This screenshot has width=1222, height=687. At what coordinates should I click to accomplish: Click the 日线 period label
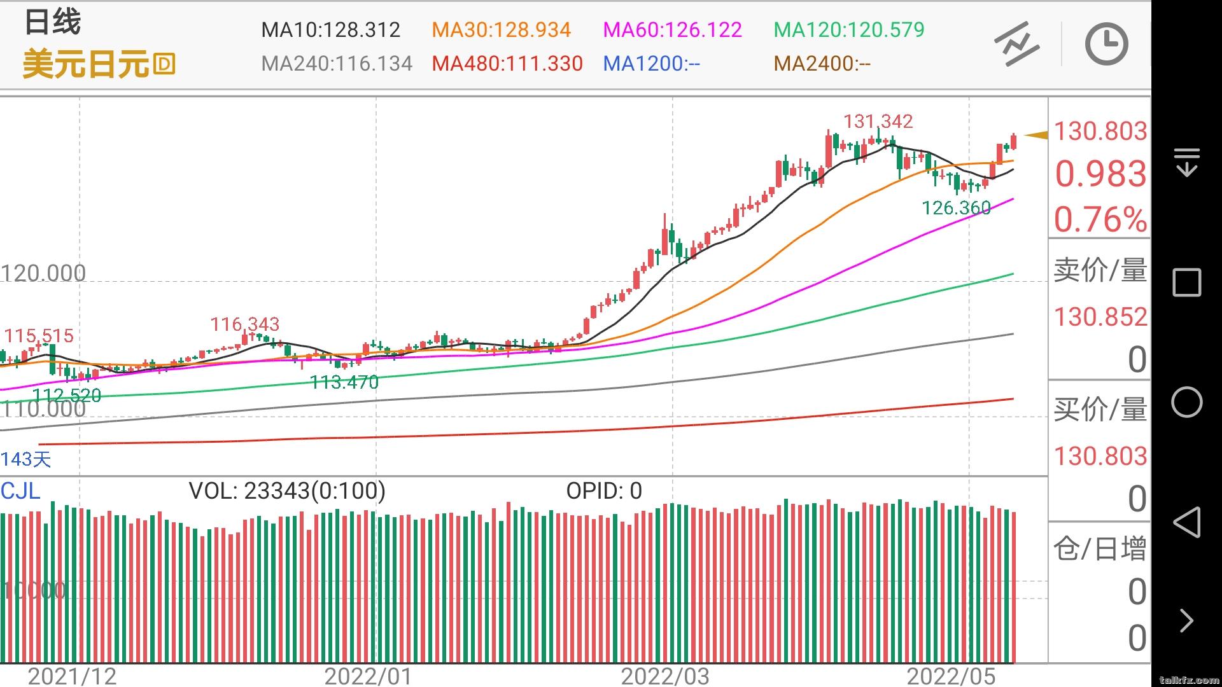53,22
